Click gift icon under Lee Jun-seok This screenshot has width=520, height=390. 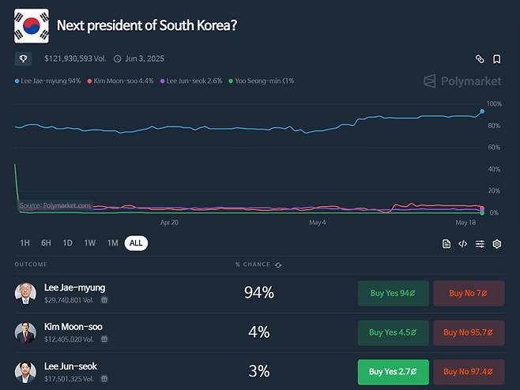104,378
